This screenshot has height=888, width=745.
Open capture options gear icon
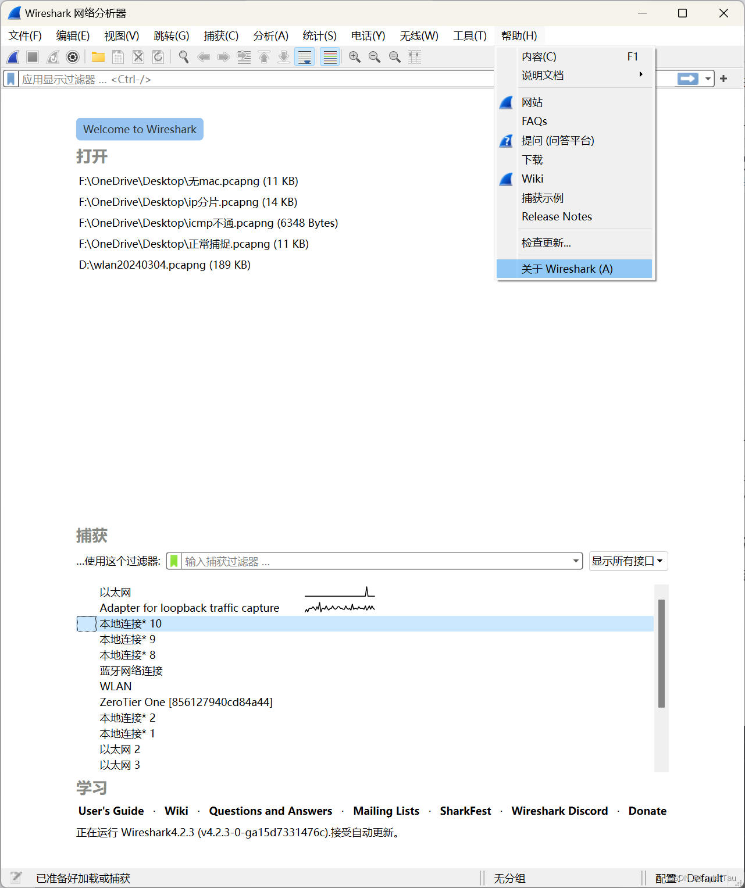click(73, 57)
